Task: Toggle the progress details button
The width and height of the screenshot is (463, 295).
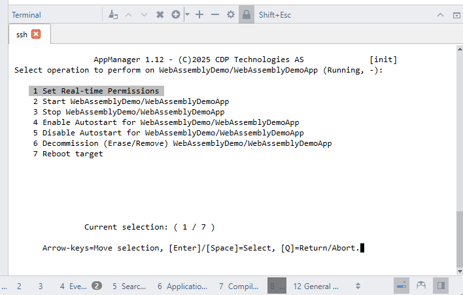Action: (402, 286)
